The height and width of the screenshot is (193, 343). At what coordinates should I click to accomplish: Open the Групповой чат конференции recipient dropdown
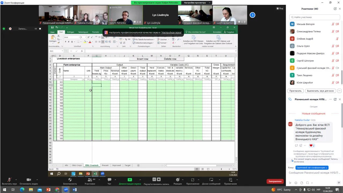click(312, 168)
